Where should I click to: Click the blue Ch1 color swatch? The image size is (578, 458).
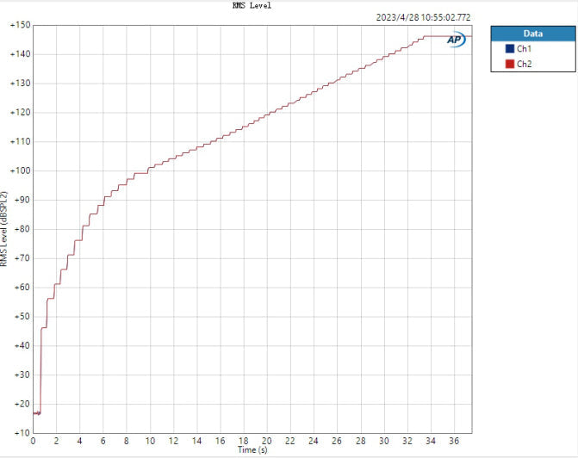pyautogui.click(x=509, y=49)
